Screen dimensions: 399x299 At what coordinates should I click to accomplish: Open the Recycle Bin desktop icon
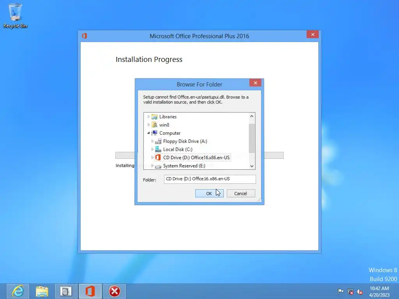pyautogui.click(x=15, y=16)
